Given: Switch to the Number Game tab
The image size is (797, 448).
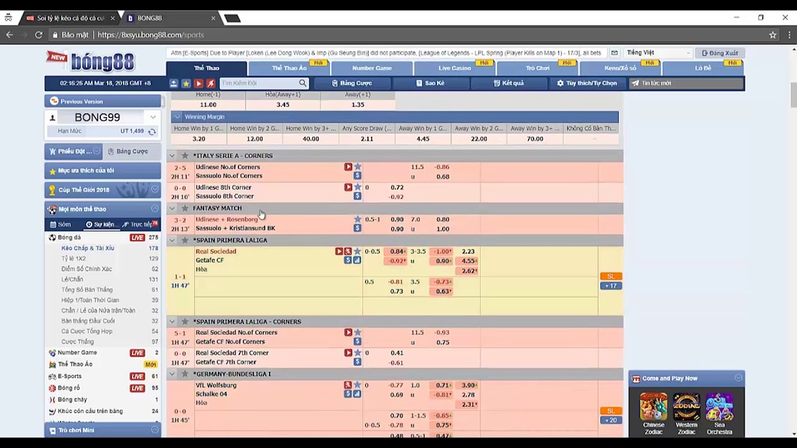Looking at the screenshot, I should click(x=372, y=68).
